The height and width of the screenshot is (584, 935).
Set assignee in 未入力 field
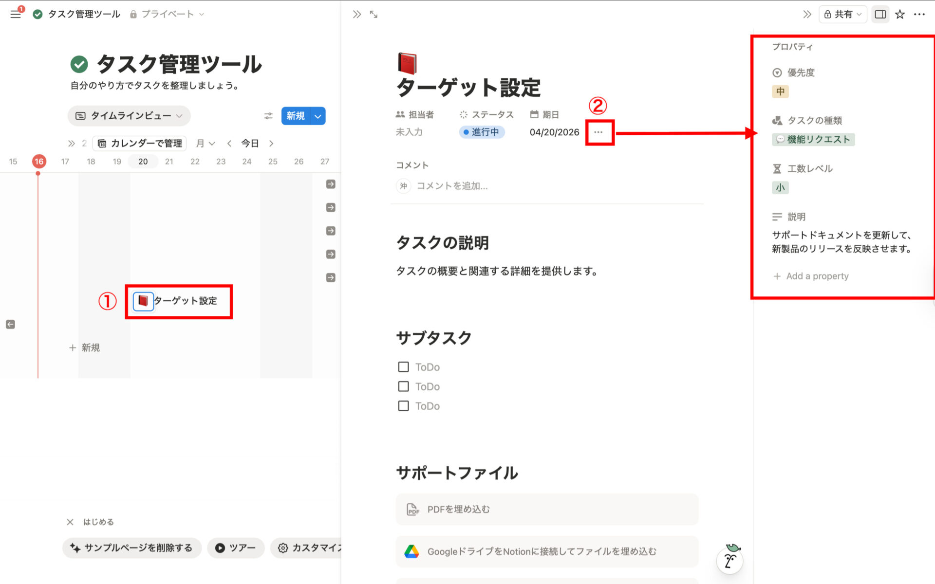pos(409,132)
